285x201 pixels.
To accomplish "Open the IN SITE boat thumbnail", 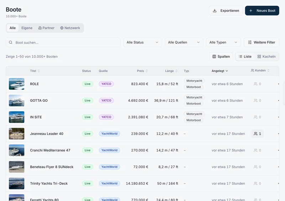I will [x=16, y=117].
